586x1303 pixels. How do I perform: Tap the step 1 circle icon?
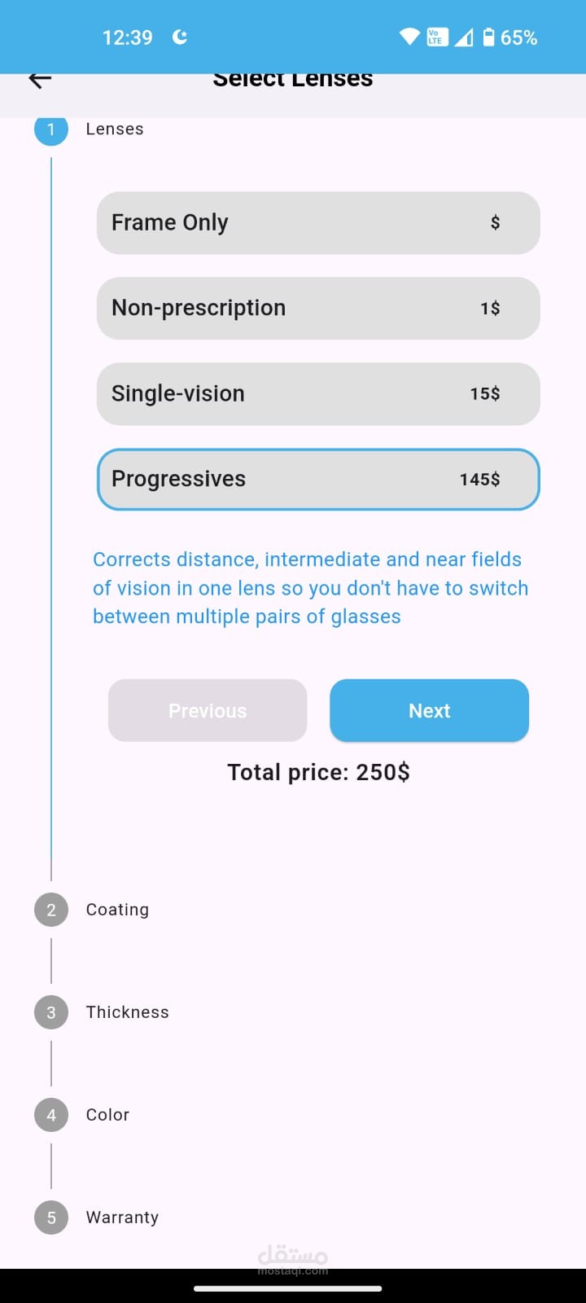coord(51,129)
